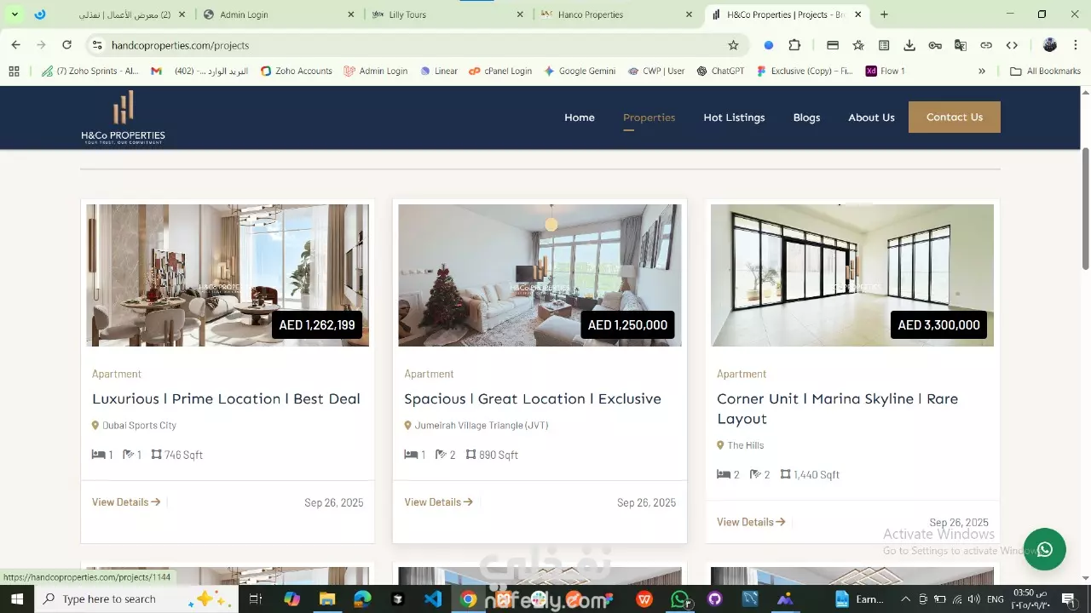Click the 'Jumeirah Village Triangle (JVT)' location text

[482, 425]
